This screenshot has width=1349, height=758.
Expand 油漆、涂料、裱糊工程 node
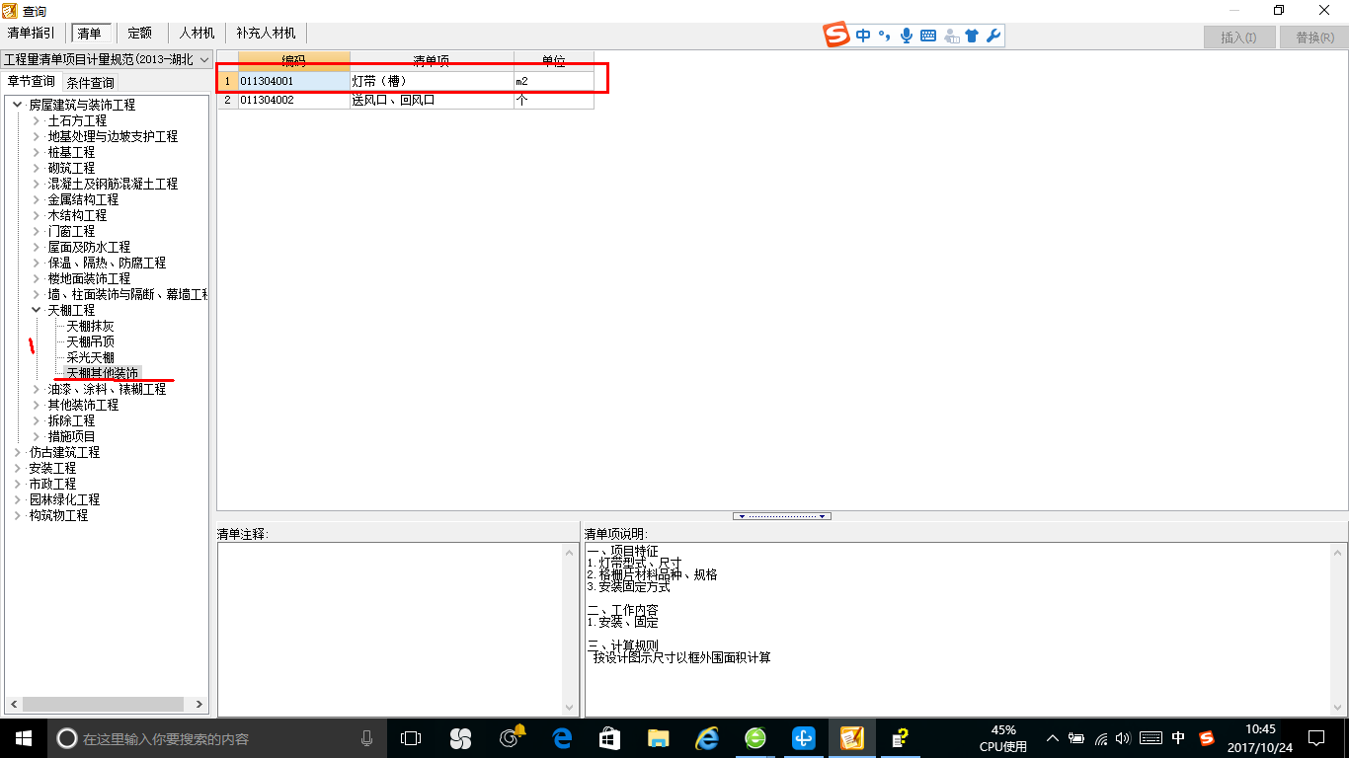point(37,389)
